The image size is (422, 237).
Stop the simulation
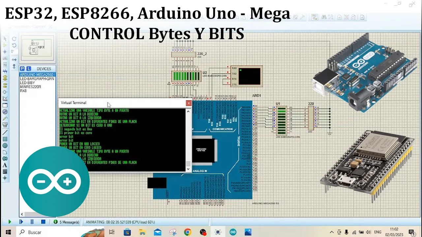pyautogui.click(x=43, y=222)
